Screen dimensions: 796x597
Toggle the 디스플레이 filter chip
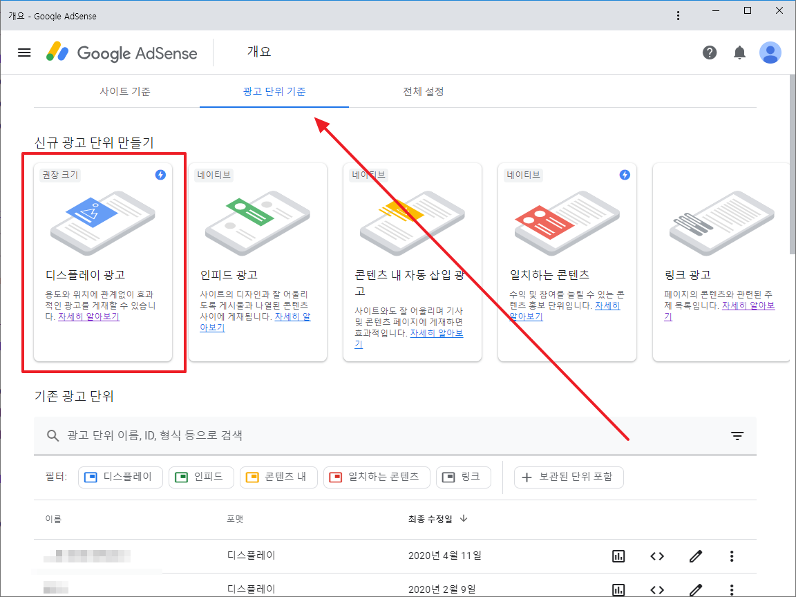[x=120, y=477]
